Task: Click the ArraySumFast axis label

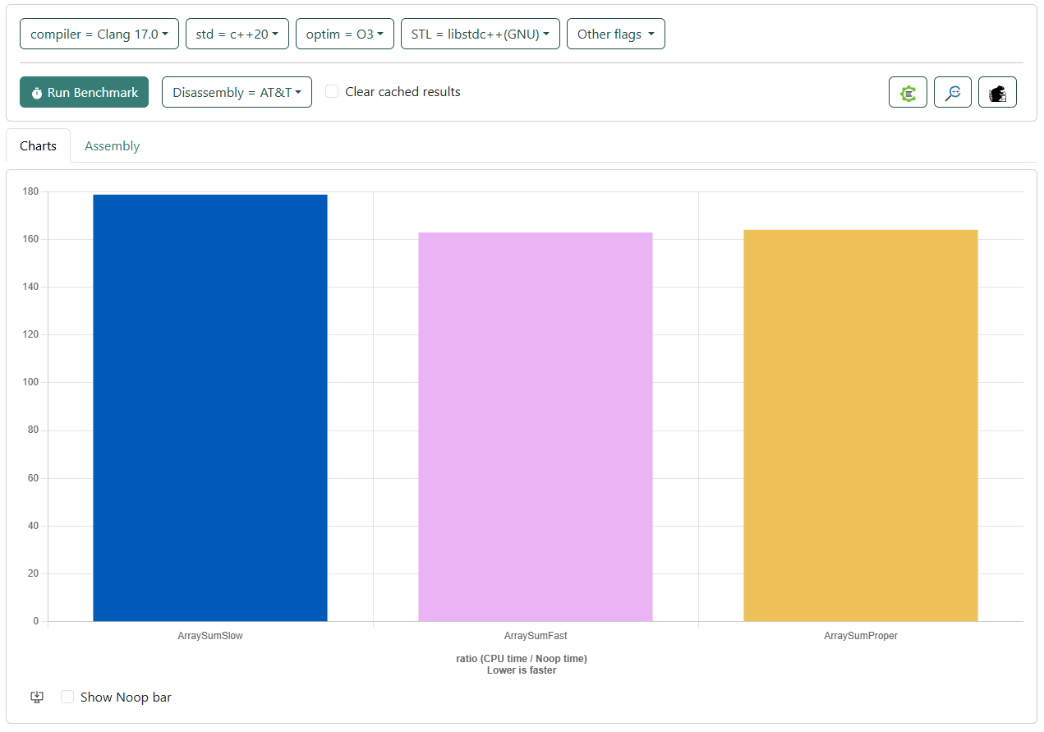Action: (x=536, y=636)
